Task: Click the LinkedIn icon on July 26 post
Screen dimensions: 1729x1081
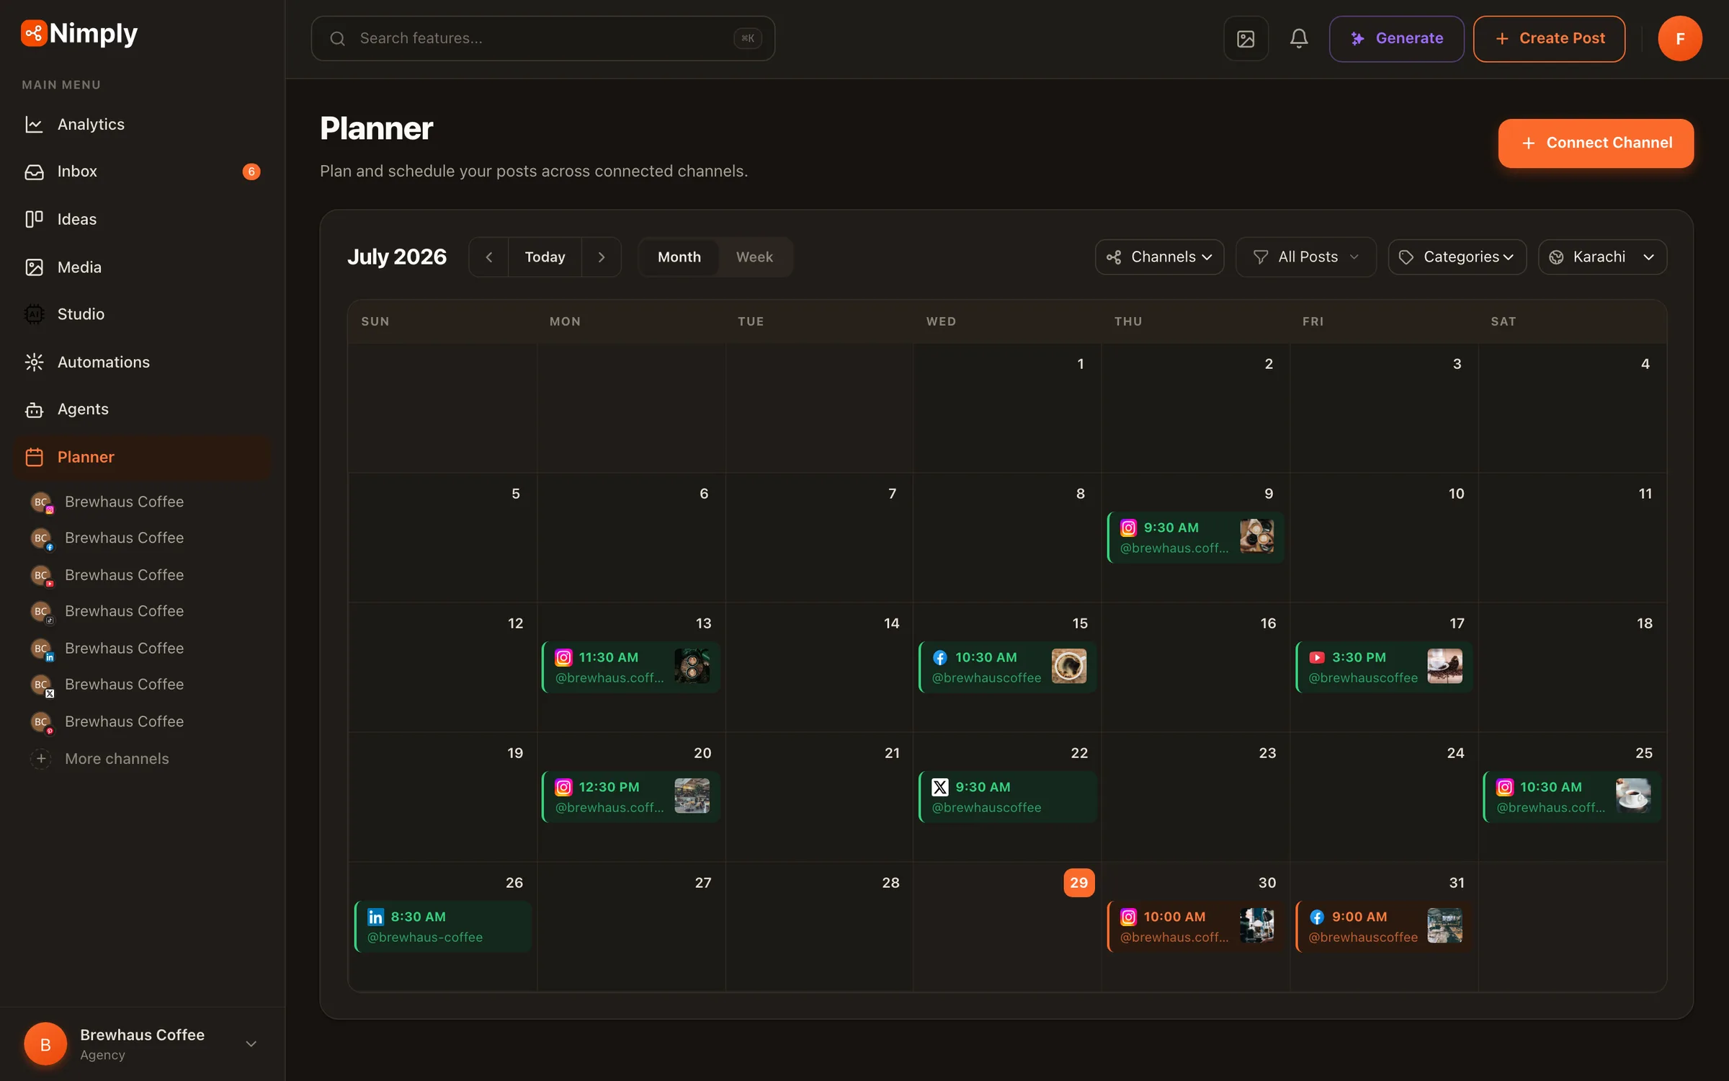Action: pyautogui.click(x=375, y=917)
